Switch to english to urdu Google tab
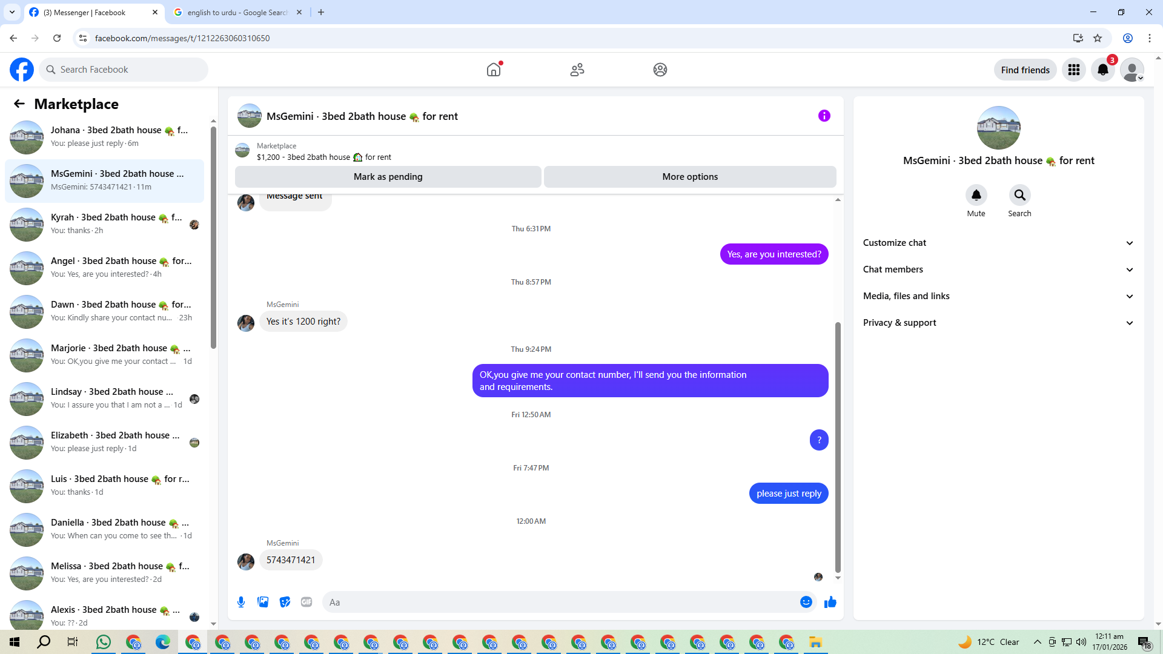1163x654 pixels. tap(236, 12)
